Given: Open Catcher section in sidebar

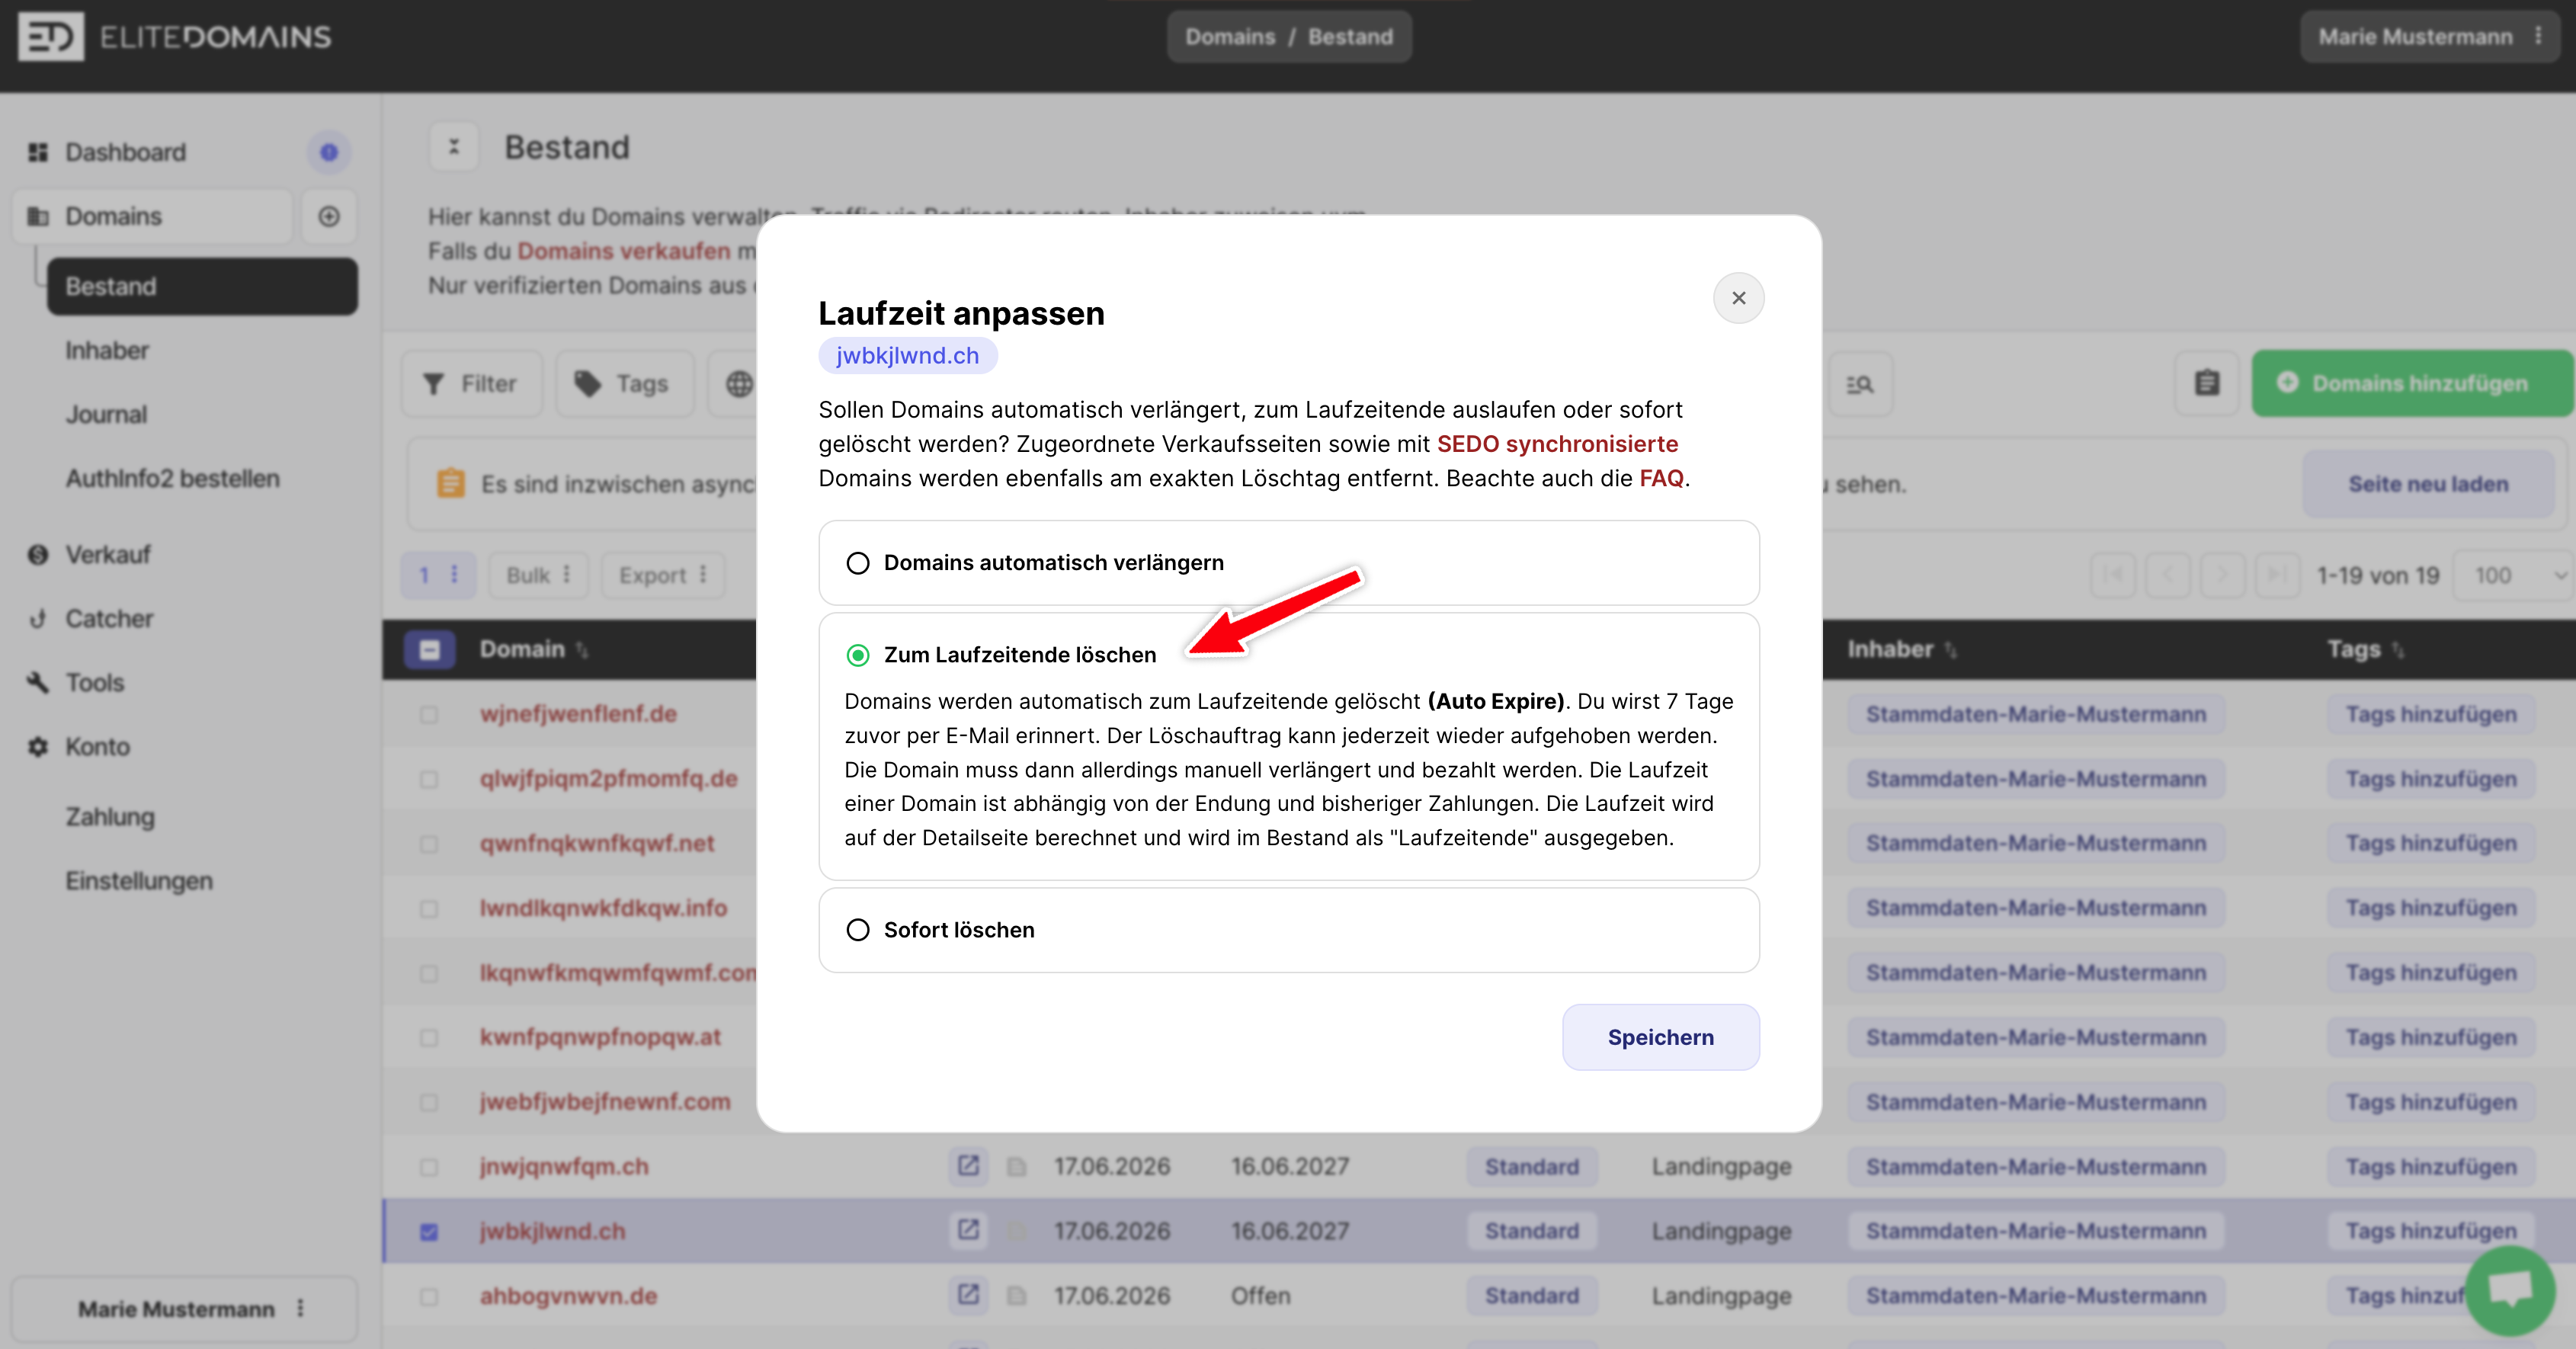Looking at the screenshot, I should pyautogui.click(x=109, y=618).
